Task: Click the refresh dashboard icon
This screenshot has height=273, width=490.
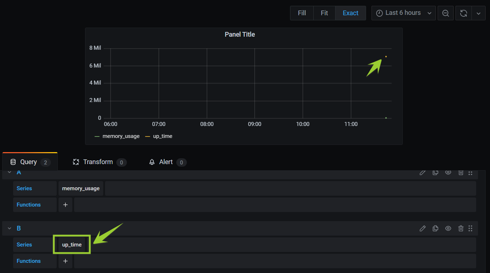Action: pos(463,13)
